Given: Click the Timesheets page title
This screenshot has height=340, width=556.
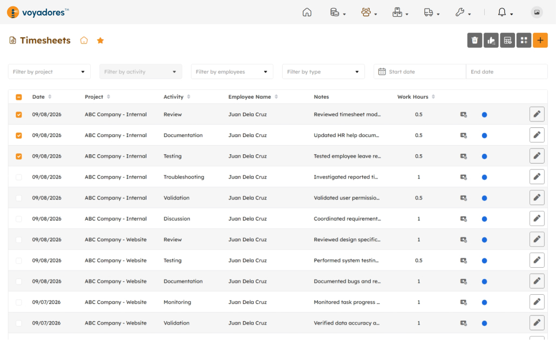Looking at the screenshot, I should click(45, 40).
